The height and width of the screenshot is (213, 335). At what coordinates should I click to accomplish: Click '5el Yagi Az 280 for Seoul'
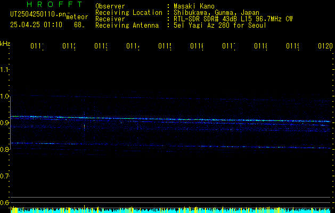220,26
